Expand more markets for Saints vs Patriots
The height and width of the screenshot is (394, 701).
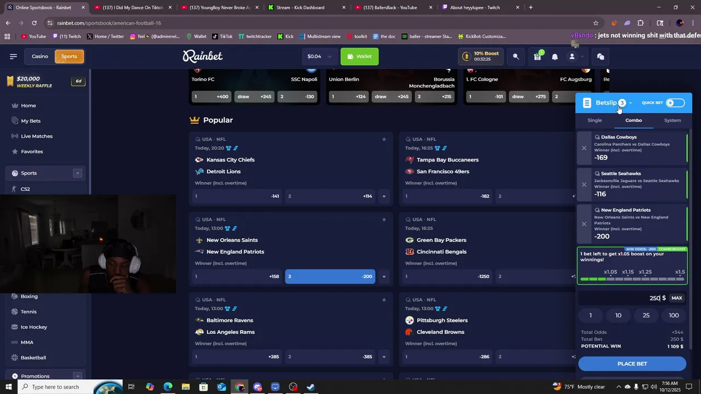point(384,276)
